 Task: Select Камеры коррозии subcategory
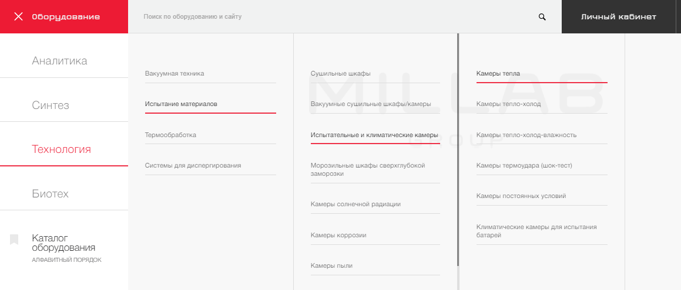[338, 235]
